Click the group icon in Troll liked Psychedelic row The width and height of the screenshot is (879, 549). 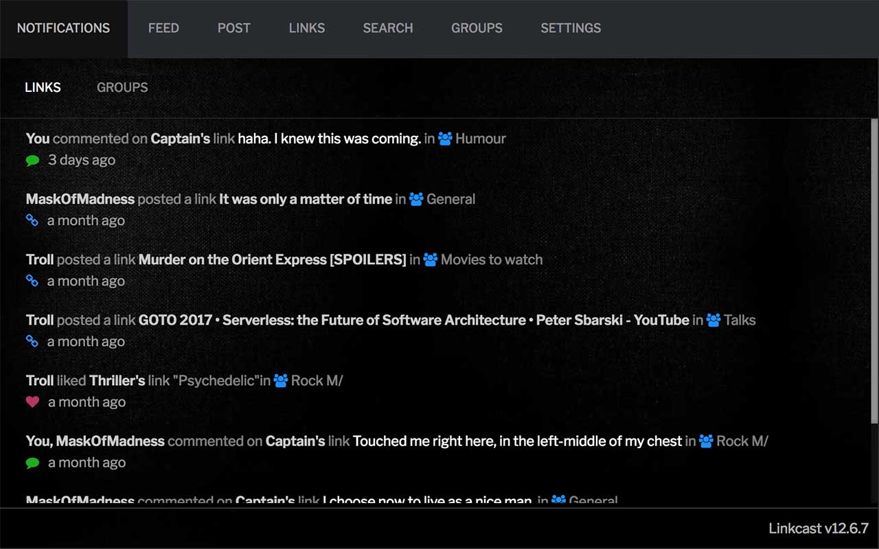point(281,380)
